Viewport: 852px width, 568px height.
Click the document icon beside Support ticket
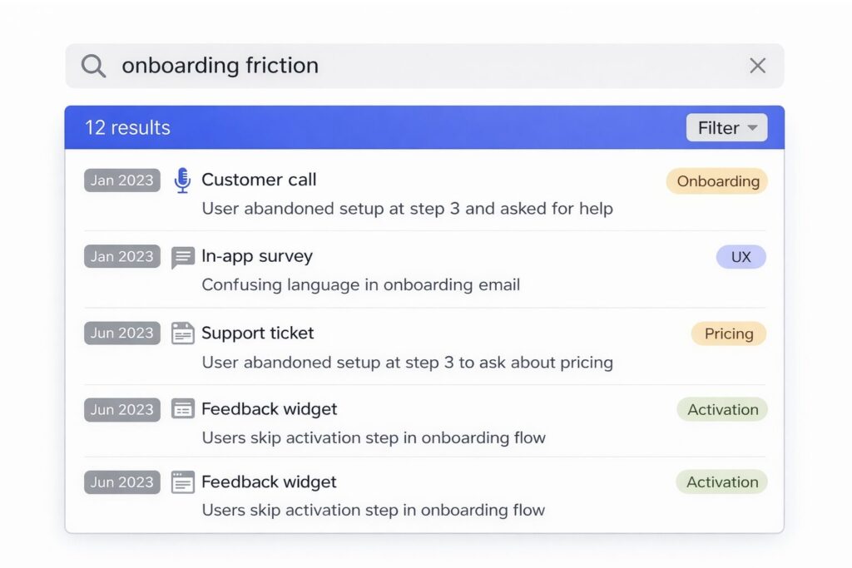pos(182,333)
